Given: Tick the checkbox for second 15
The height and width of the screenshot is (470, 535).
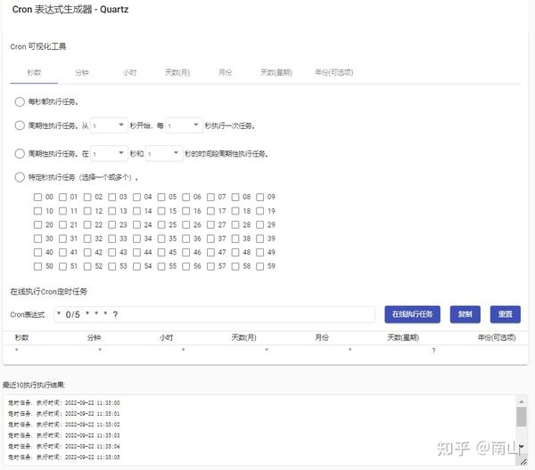Looking at the screenshot, I should click(x=161, y=211).
